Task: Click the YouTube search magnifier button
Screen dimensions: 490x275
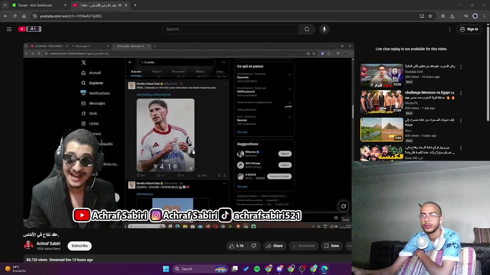Action: click(307, 29)
